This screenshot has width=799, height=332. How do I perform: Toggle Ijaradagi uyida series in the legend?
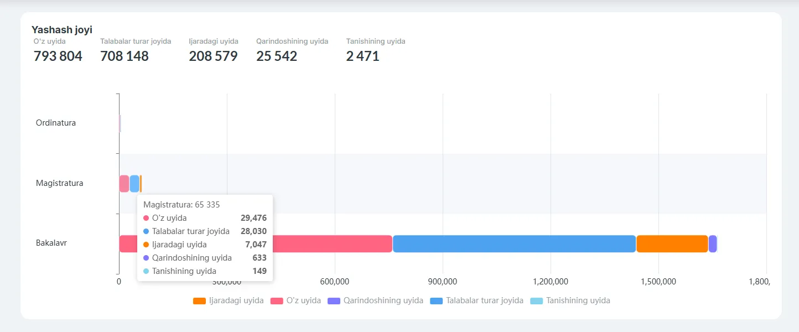(228, 300)
